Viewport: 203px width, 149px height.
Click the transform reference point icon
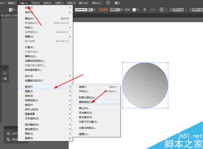(x=162, y=10)
